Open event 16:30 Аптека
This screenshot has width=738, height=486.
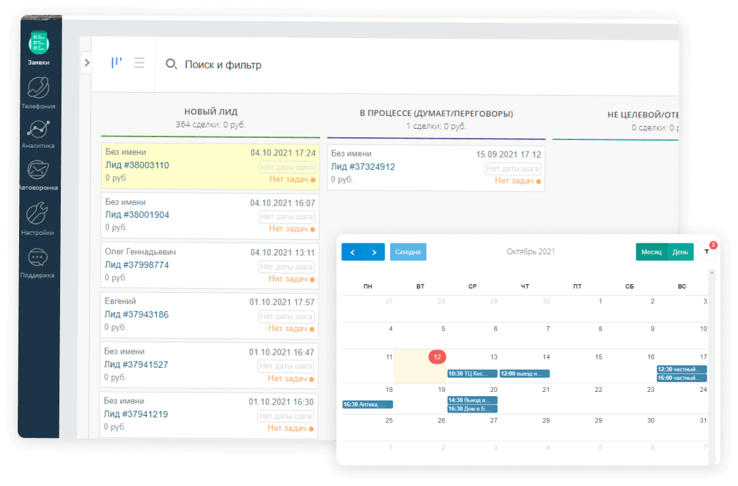[x=368, y=404]
